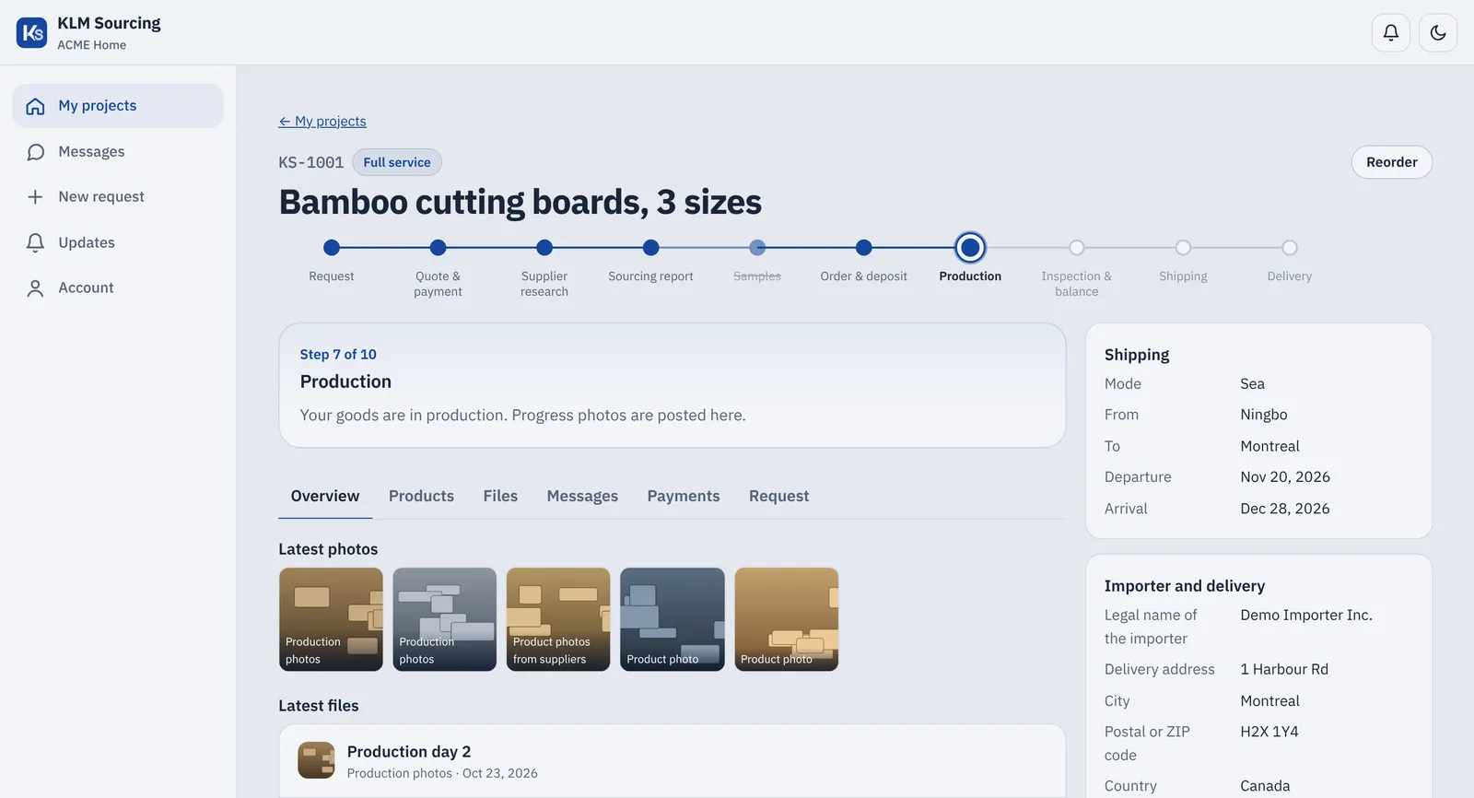Screen dimensions: 1474x798
Task: Click the Nov 20, 2026 departure date
Action: [1285, 477]
